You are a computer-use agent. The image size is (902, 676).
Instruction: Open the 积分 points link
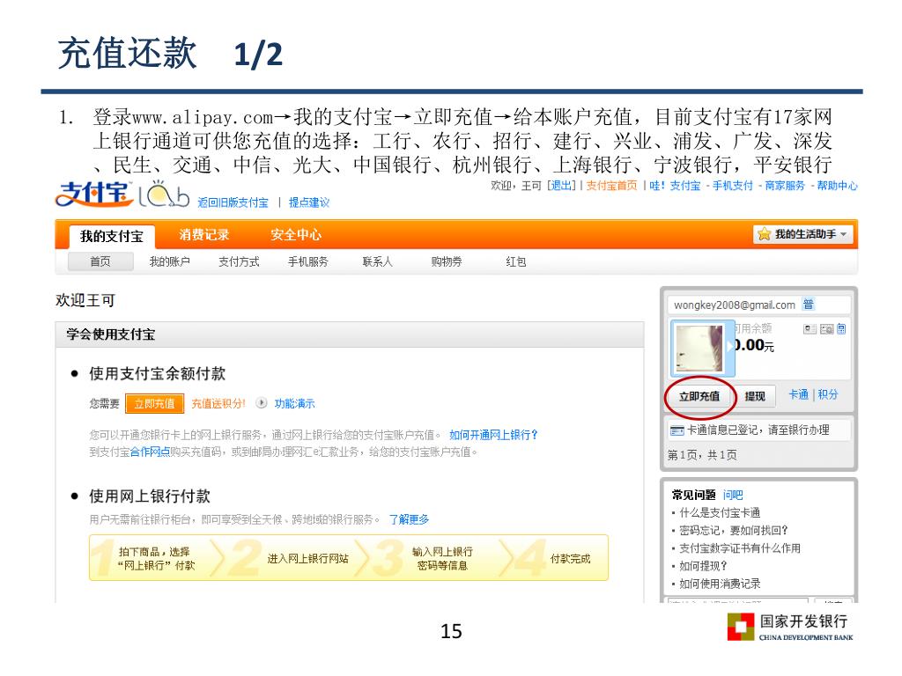click(828, 394)
